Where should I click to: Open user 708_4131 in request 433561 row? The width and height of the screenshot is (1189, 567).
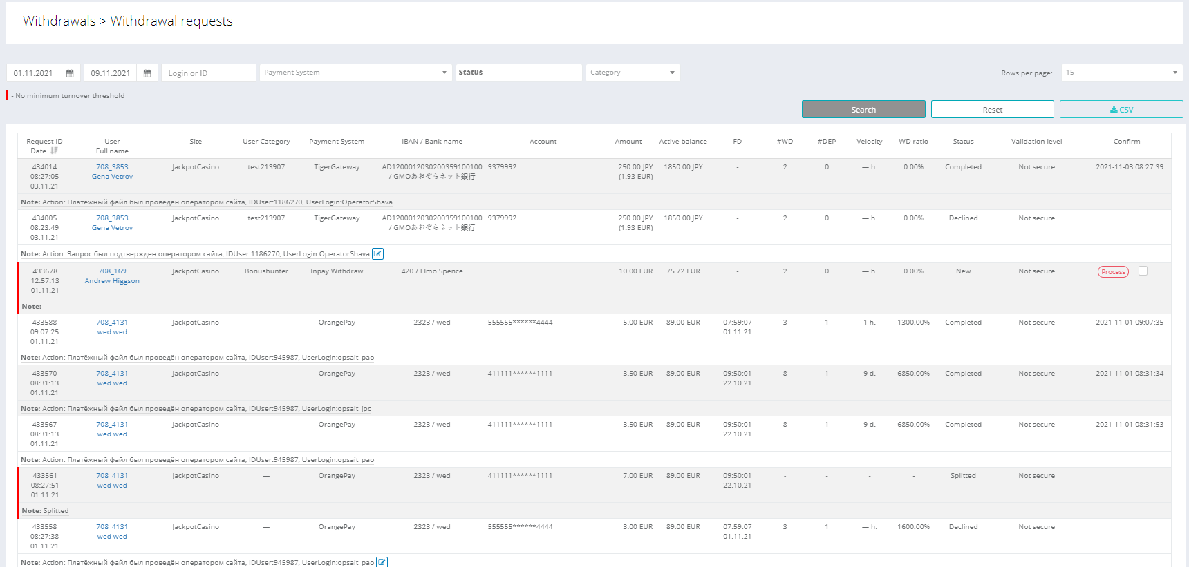click(x=112, y=476)
